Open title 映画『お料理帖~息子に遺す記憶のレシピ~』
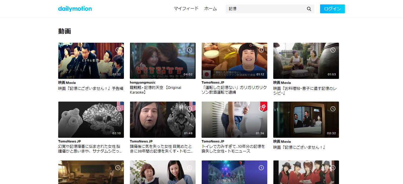Screen dimensions: 403x184 (x=305, y=91)
